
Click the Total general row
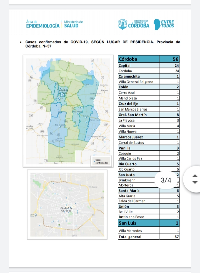149,237
